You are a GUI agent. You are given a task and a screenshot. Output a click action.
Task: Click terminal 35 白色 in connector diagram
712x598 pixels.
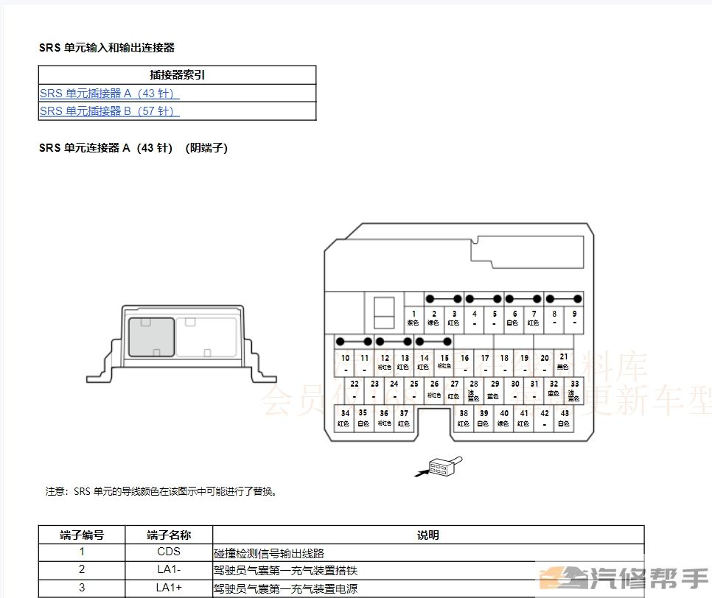363,418
